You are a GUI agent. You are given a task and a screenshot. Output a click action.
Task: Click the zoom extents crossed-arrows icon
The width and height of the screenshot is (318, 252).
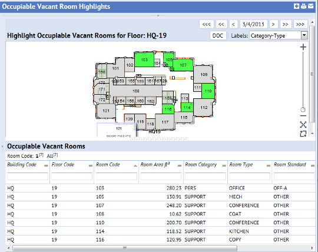tap(303, 125)
